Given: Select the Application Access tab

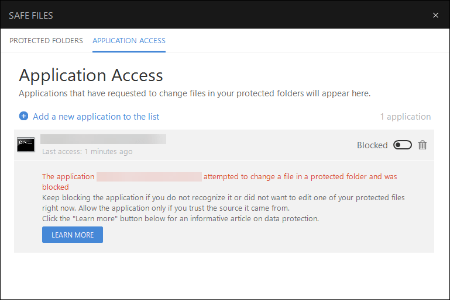Looking at the screenshot, I should pos(129,41).
